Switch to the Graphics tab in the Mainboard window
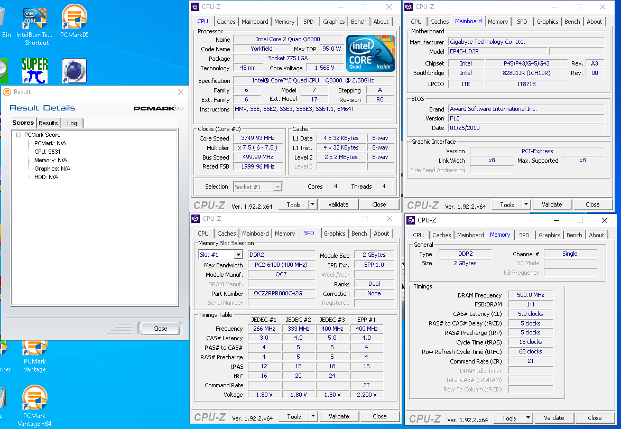 coord(548,22)
